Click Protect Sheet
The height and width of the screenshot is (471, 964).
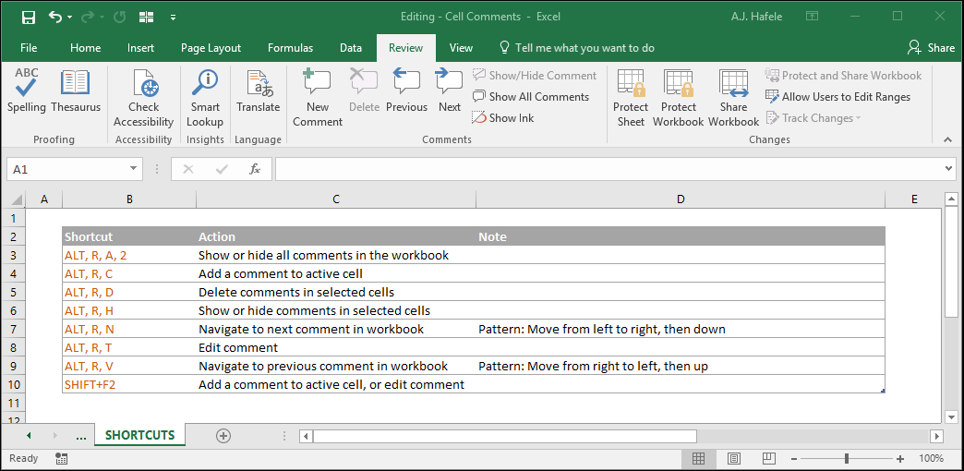[x=630, y=99]
